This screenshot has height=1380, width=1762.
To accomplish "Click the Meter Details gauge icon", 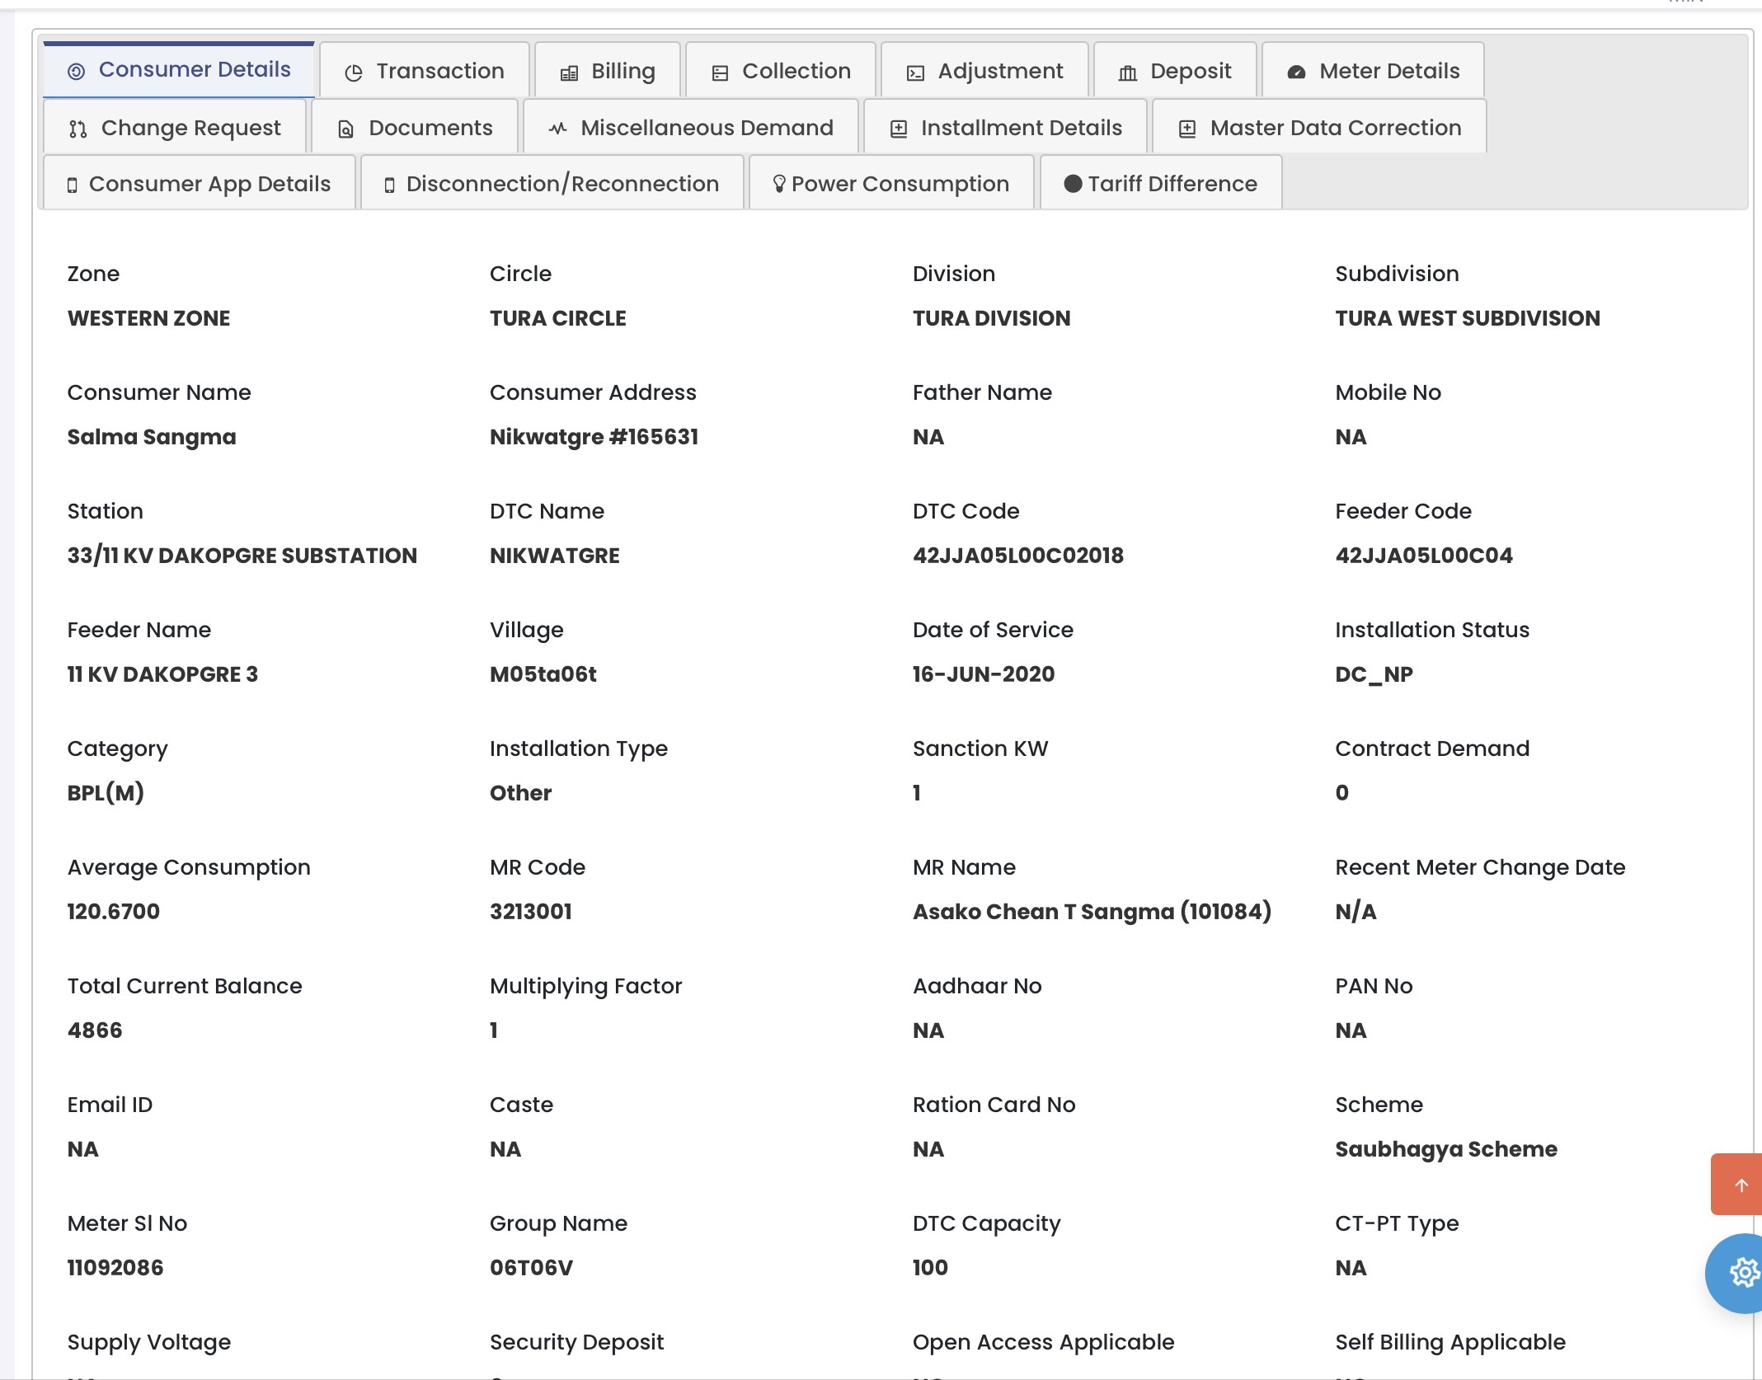I will (x=1296, y=73).
